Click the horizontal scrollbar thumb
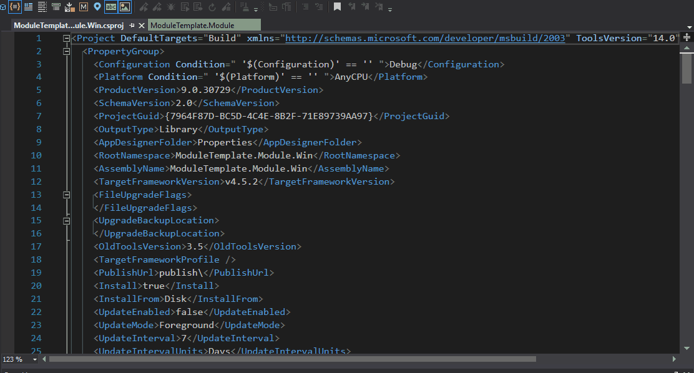The height and width of the screenshot is (373, 694). (x=293, y=359)
